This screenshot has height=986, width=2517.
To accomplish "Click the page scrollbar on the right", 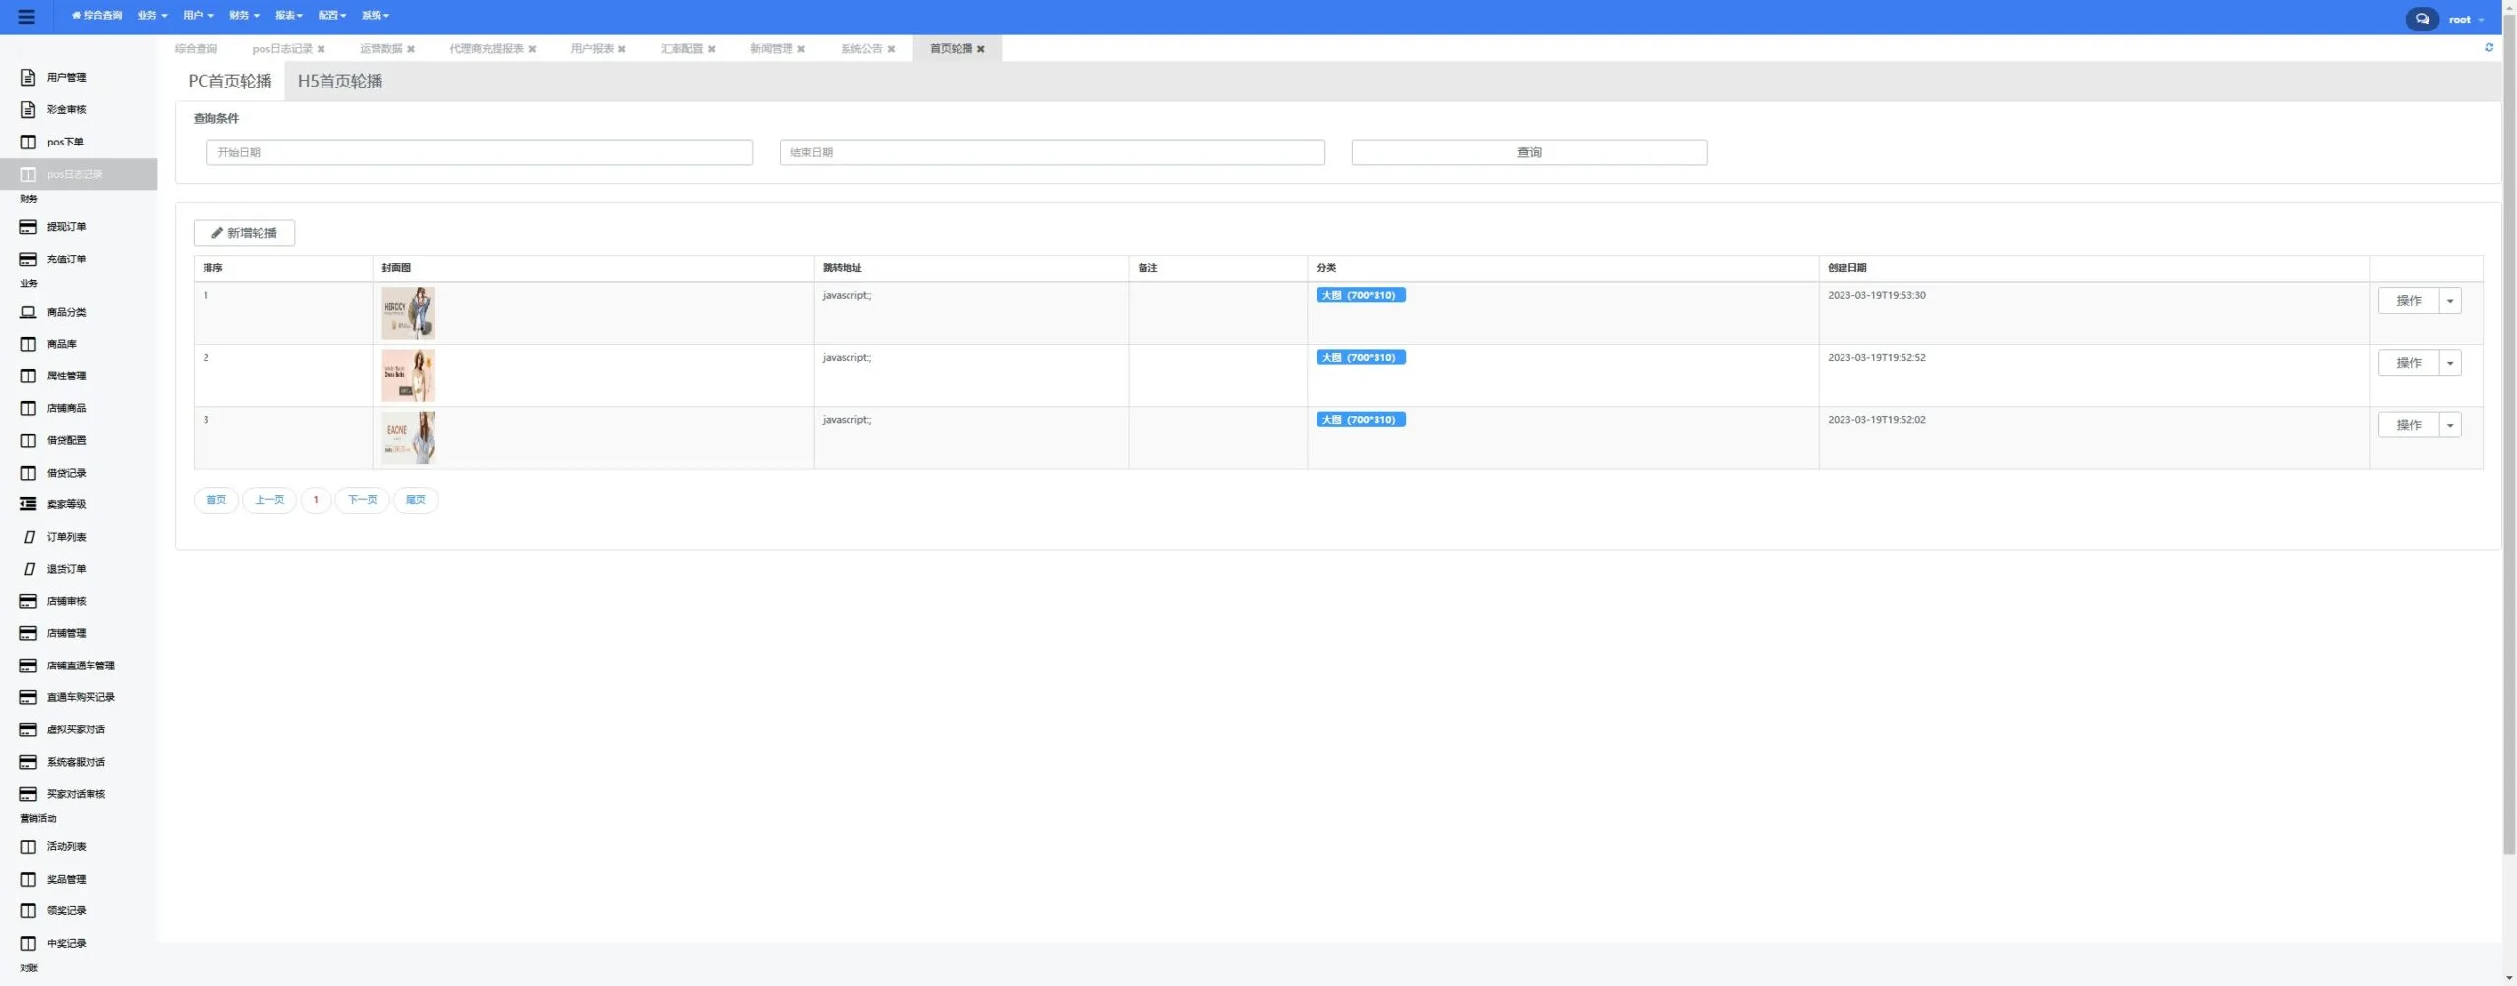I will click(x=2509, y=433).
